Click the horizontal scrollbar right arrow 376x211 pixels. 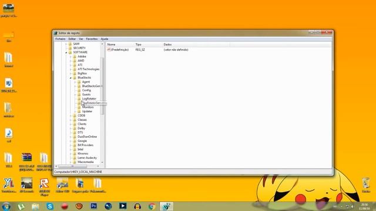coord(98,166)
